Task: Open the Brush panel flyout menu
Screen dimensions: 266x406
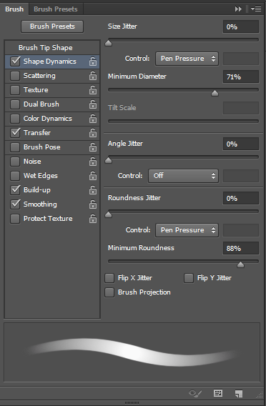Action: click(256, 9)
